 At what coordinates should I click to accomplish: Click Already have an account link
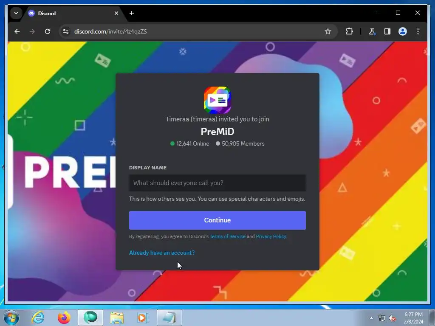tap(162, 253)
